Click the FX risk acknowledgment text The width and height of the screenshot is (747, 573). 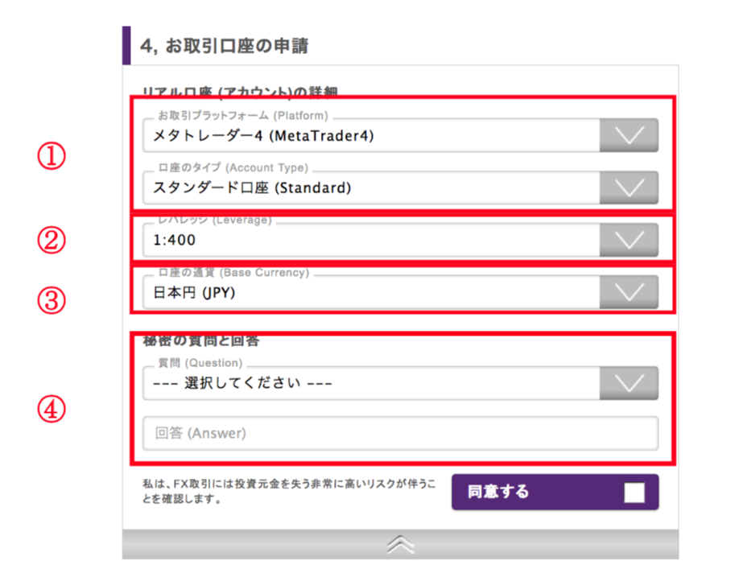288,491
